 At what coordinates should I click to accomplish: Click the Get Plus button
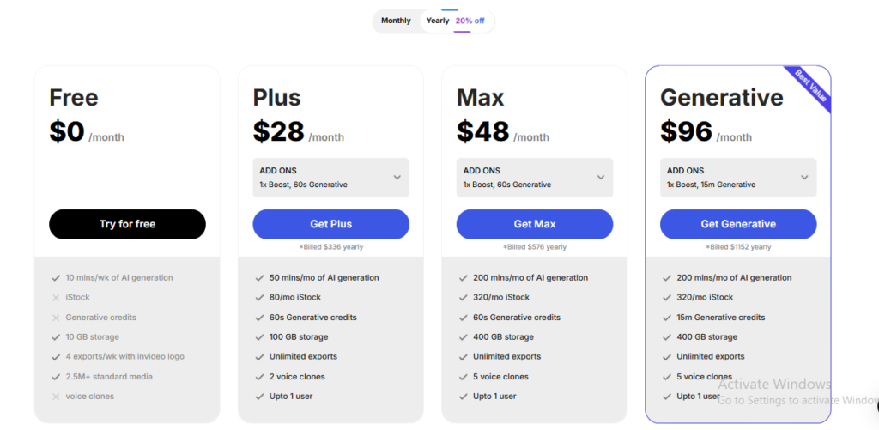coord(330,224)
